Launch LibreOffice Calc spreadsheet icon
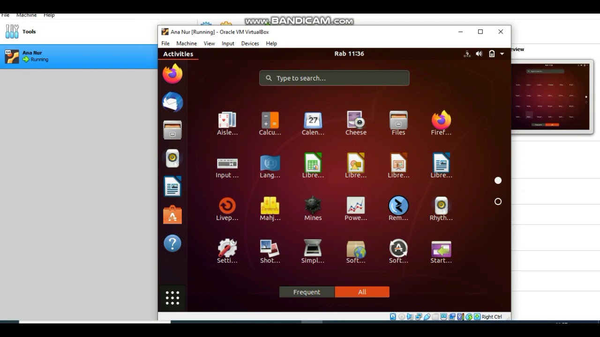Viewport: 600px width, 337px height. [313, 166]
